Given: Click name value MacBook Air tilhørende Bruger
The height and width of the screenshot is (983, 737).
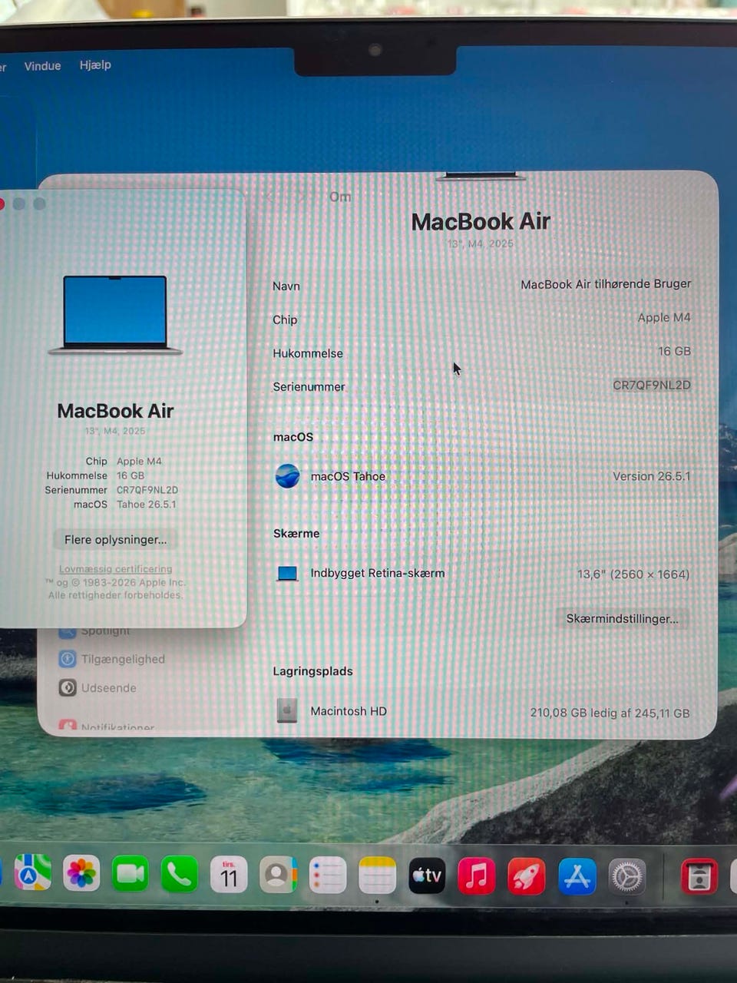Looking at the screenshot, I should [x=606, y=284].
